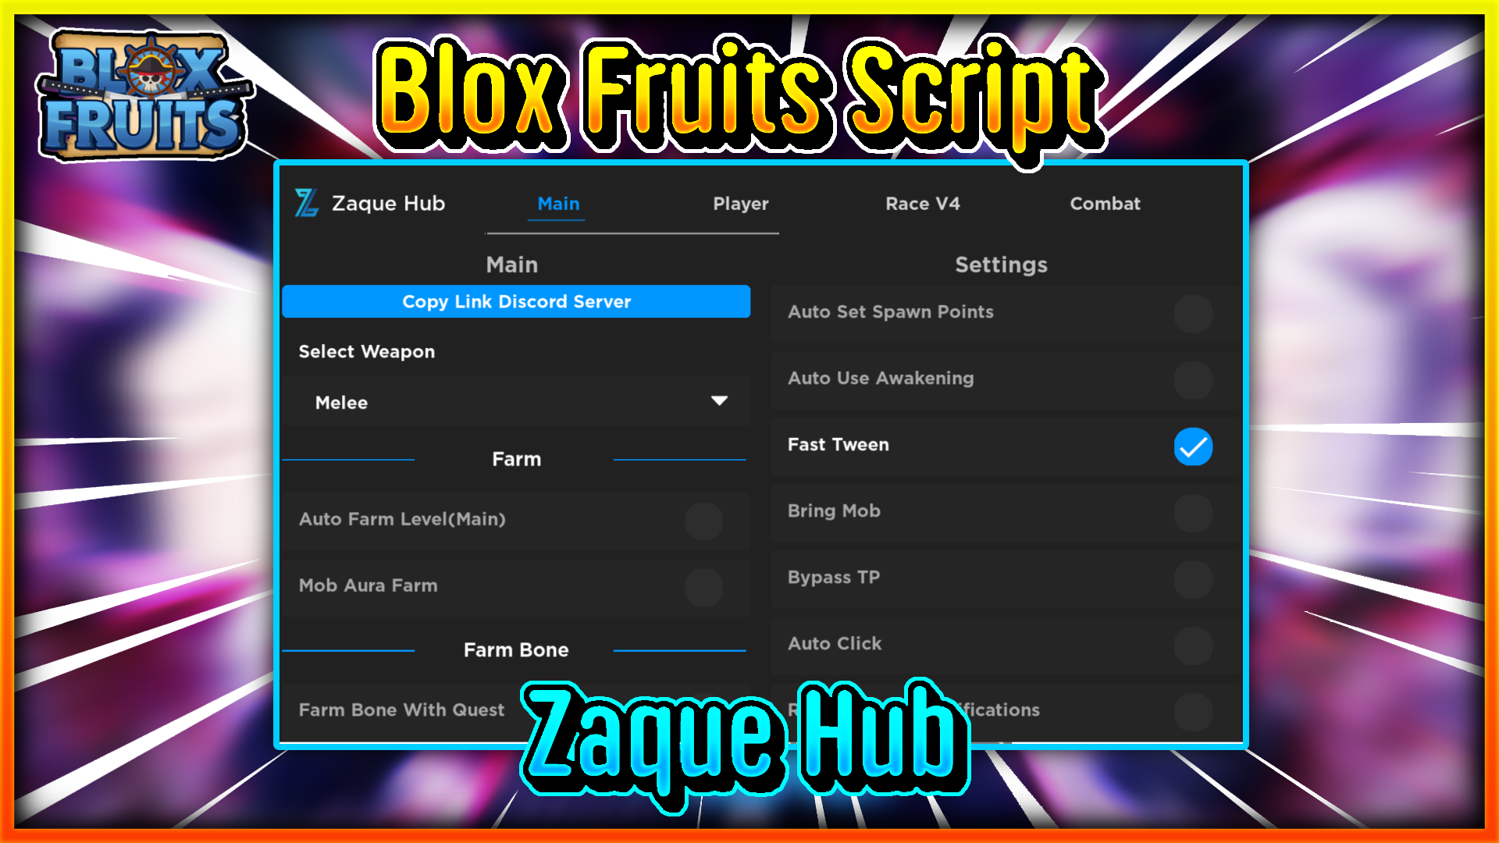
Task: Click the Bring Mob toggle icon
Action: click(1192, 511)
